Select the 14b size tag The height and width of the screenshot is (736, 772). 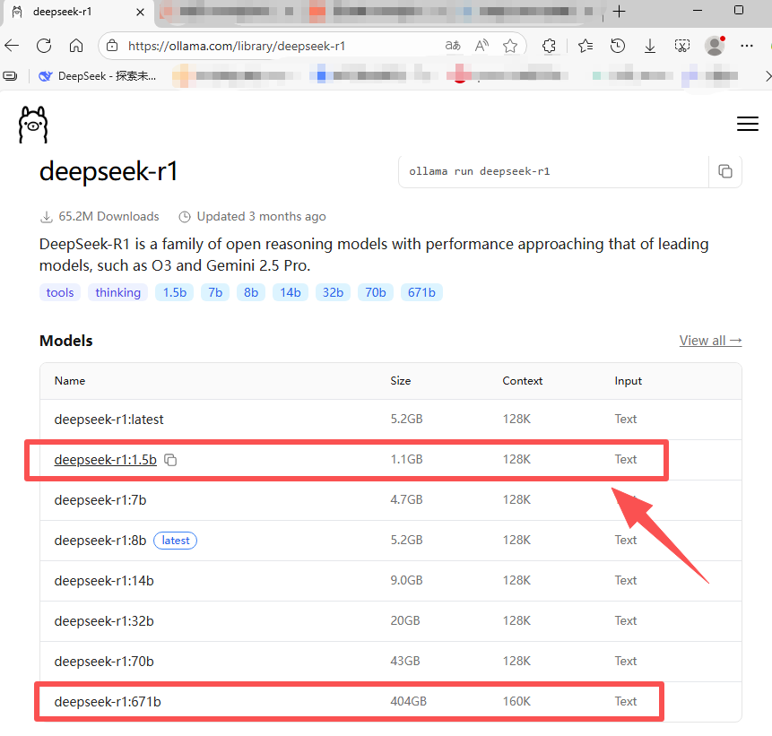point(291,292)
